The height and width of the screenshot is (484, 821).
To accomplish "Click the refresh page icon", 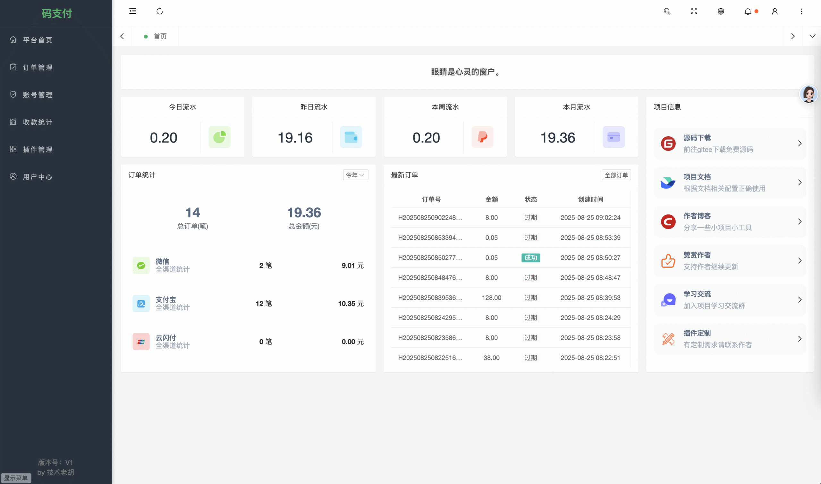I will coord(159,12).
